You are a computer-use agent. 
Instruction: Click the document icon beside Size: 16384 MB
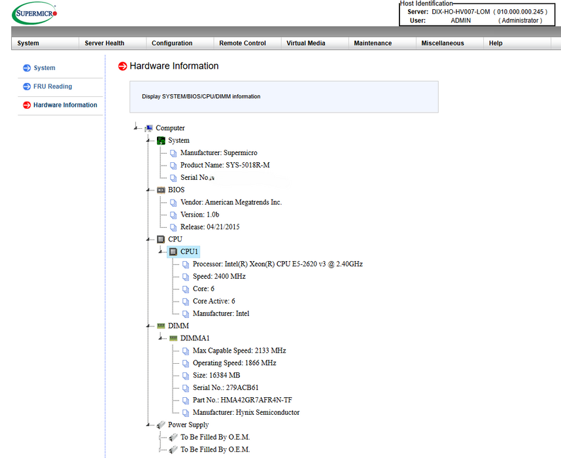(186, 376)
